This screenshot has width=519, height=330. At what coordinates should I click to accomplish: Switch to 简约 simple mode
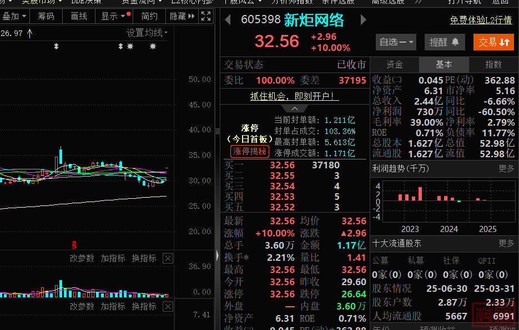[150, 16]
